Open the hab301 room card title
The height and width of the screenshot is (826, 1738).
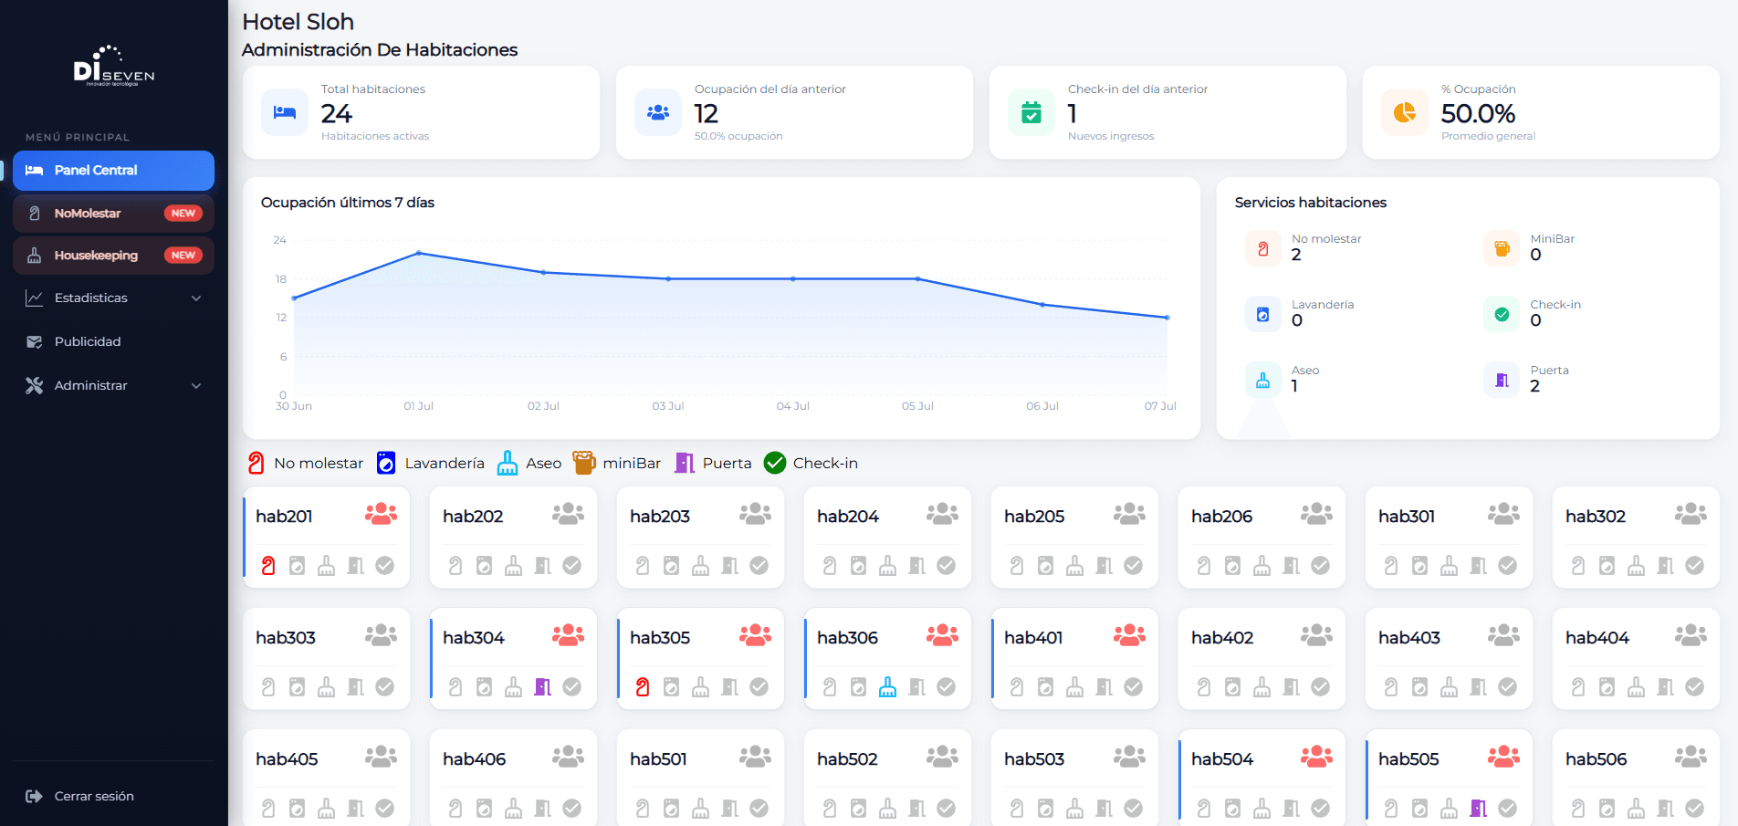[x=1407, y=517]
